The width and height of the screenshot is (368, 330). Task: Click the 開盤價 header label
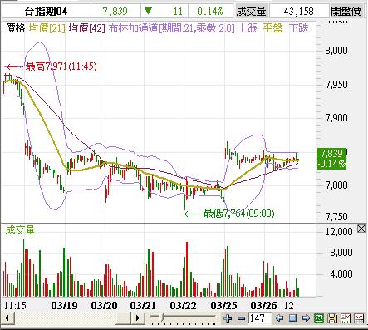[346, 12]
